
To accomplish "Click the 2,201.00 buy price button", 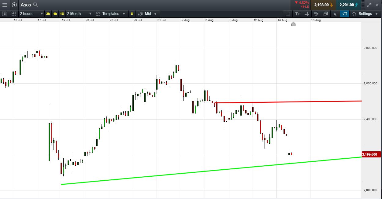I will coord(348,5).
